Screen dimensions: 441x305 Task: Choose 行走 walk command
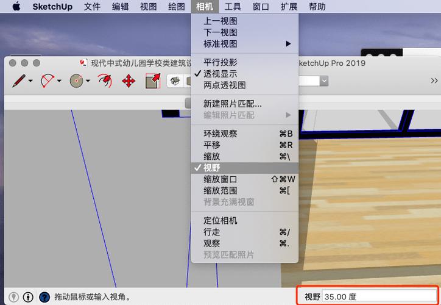[x=244, y=232]
